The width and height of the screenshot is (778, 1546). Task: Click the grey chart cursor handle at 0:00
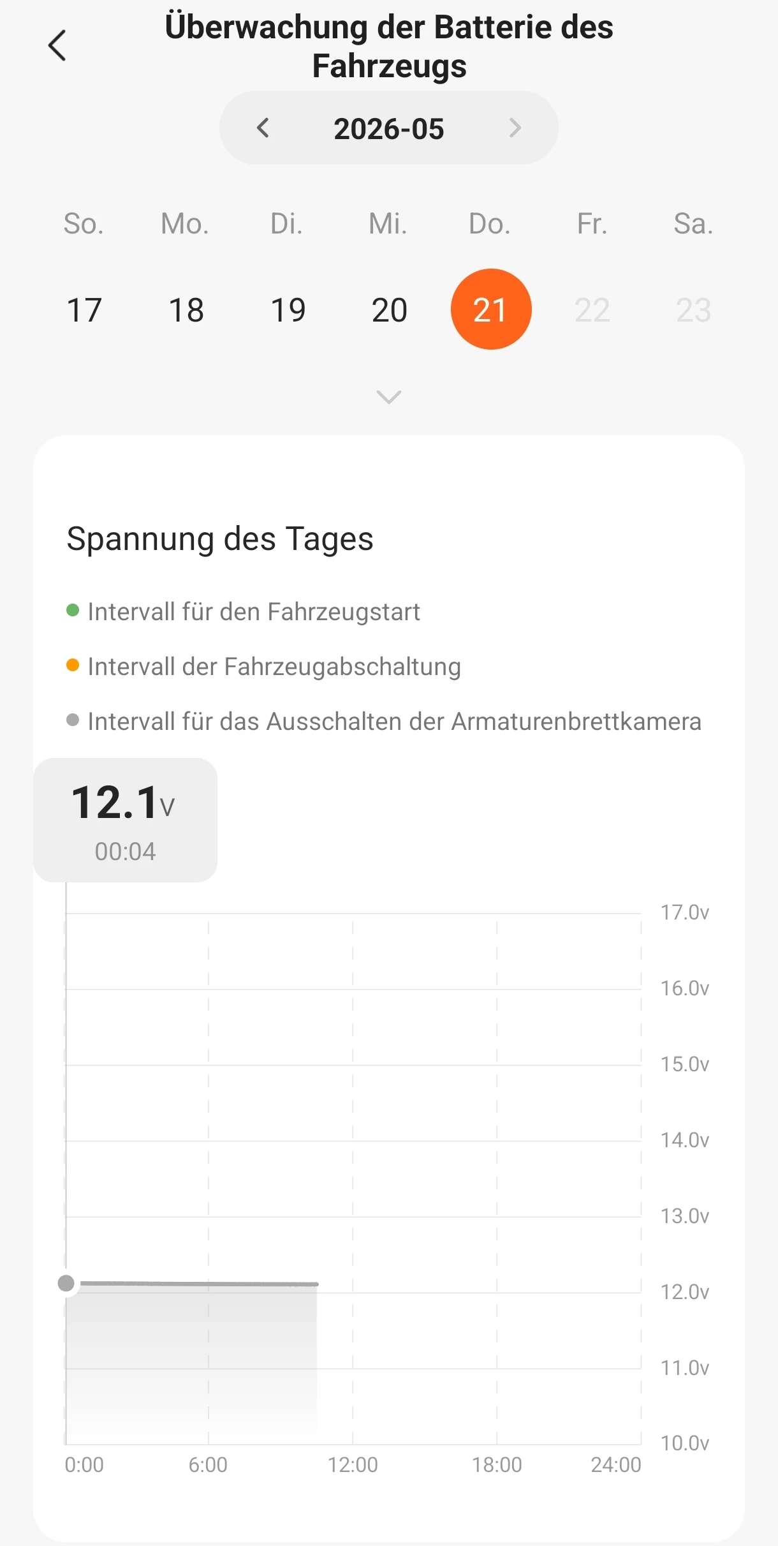pos(66,1283)
